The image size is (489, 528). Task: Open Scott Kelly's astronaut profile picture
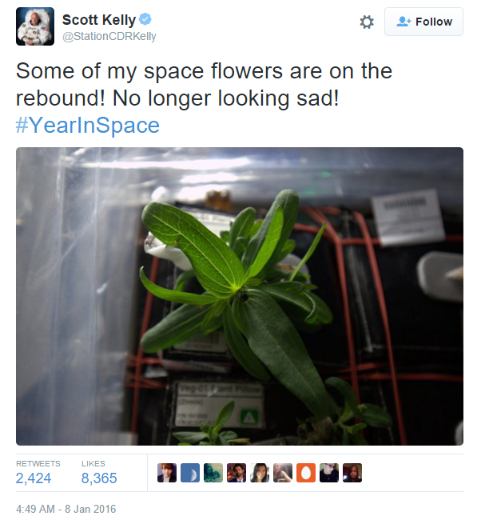[35, 26]
